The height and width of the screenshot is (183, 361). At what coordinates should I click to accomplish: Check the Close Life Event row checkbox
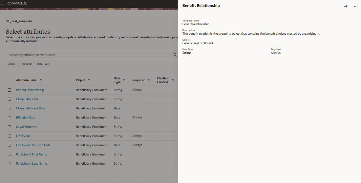click(10, 99)
